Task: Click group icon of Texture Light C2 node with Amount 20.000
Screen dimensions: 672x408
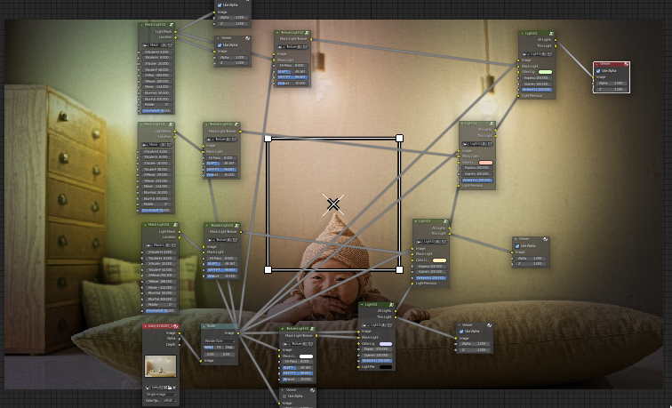Action: coord(312,329)
